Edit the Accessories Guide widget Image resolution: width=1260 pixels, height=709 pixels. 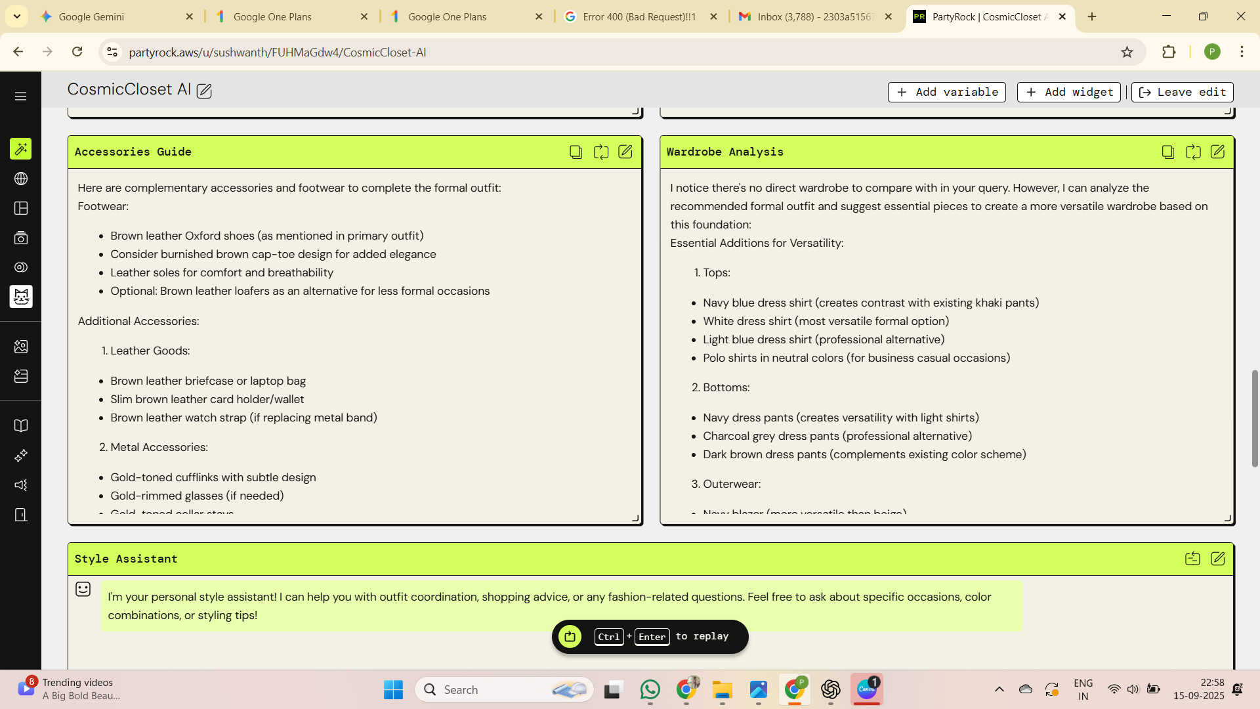[625, 152]
